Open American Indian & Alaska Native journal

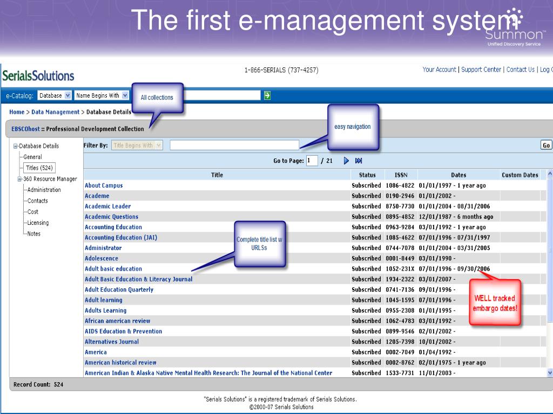[208, 373]
